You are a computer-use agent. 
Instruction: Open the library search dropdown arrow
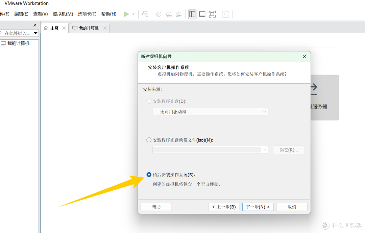click(x=35, y=33)
